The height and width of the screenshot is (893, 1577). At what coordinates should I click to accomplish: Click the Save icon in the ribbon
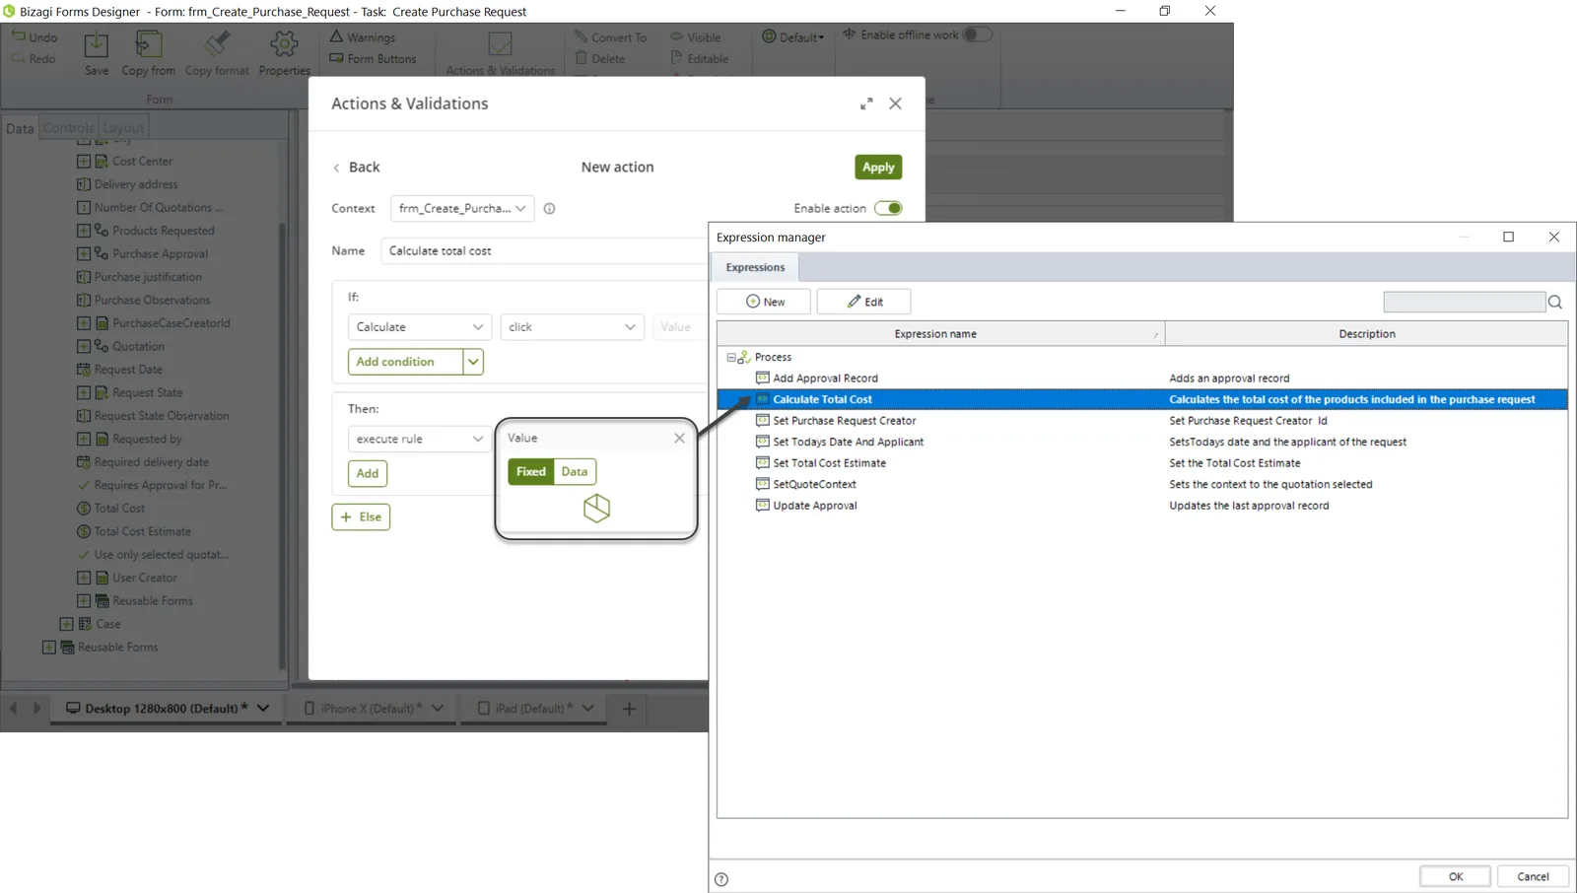97,45
